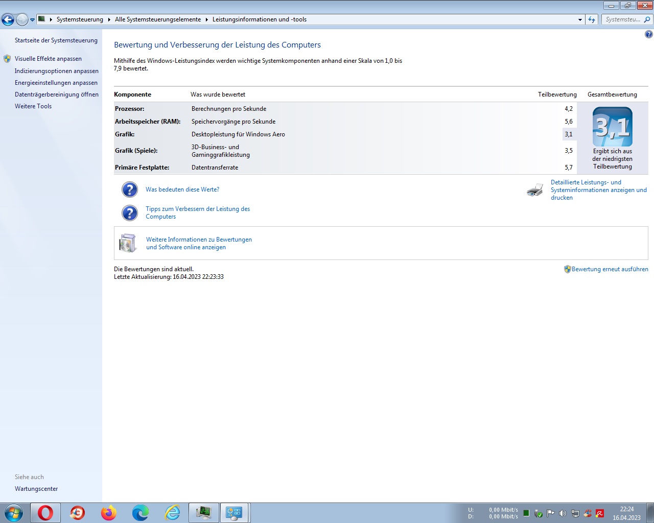The height and width of the screenshot is (523, 654).
Task: Open the address bar history dropdown arrow
Action: [580, 19]
